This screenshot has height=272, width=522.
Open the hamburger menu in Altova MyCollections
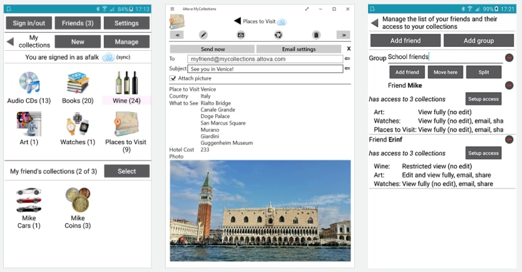coord(172,8)
